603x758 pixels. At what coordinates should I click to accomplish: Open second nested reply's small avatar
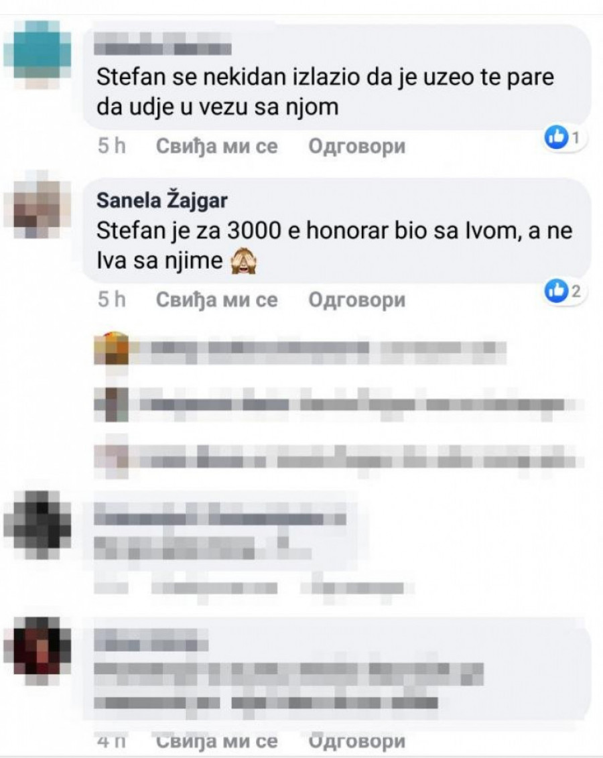pyautogui.click(x=112, y=404)
